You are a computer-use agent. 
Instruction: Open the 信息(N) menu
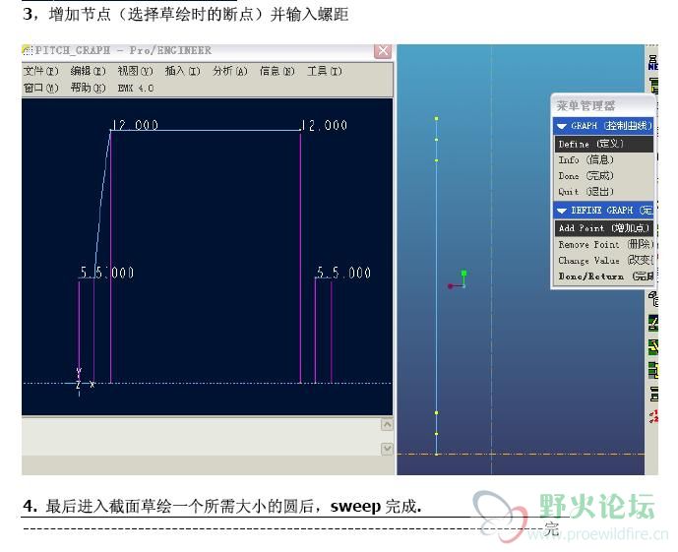point(277,71)
